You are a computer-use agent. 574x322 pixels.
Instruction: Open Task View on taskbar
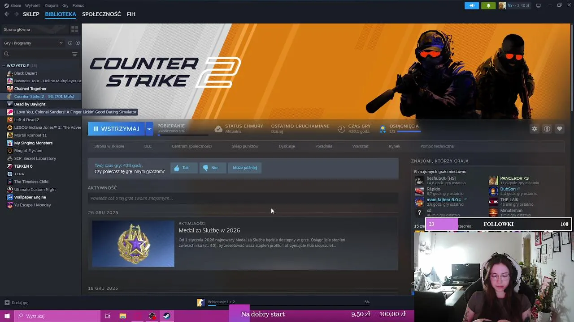click(108, 316)
